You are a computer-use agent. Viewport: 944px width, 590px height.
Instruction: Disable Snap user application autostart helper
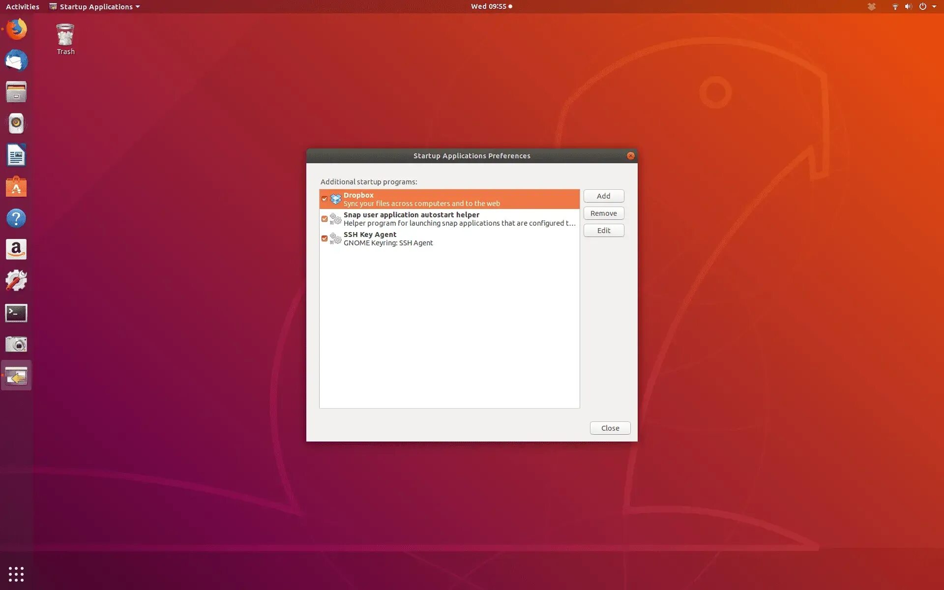pos(324,219)
